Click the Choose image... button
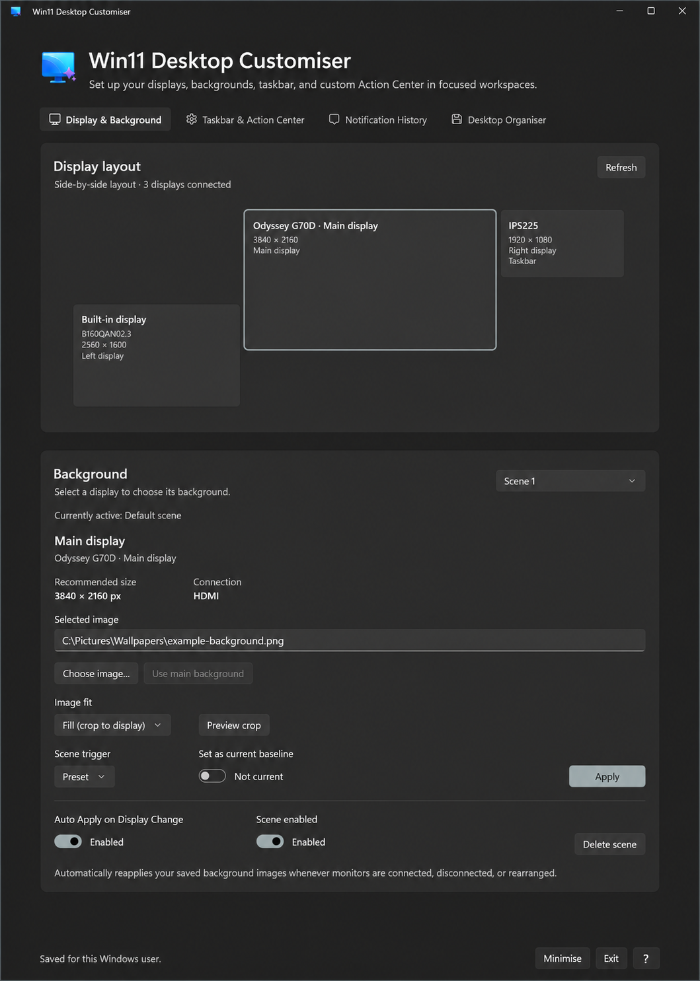This screenshot has height=981, width=700. [x=97, y=674]
